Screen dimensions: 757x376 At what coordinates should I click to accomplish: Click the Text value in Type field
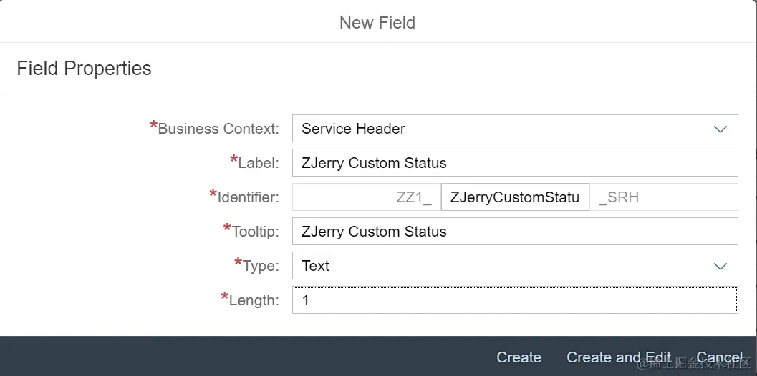tap(316, 266)
